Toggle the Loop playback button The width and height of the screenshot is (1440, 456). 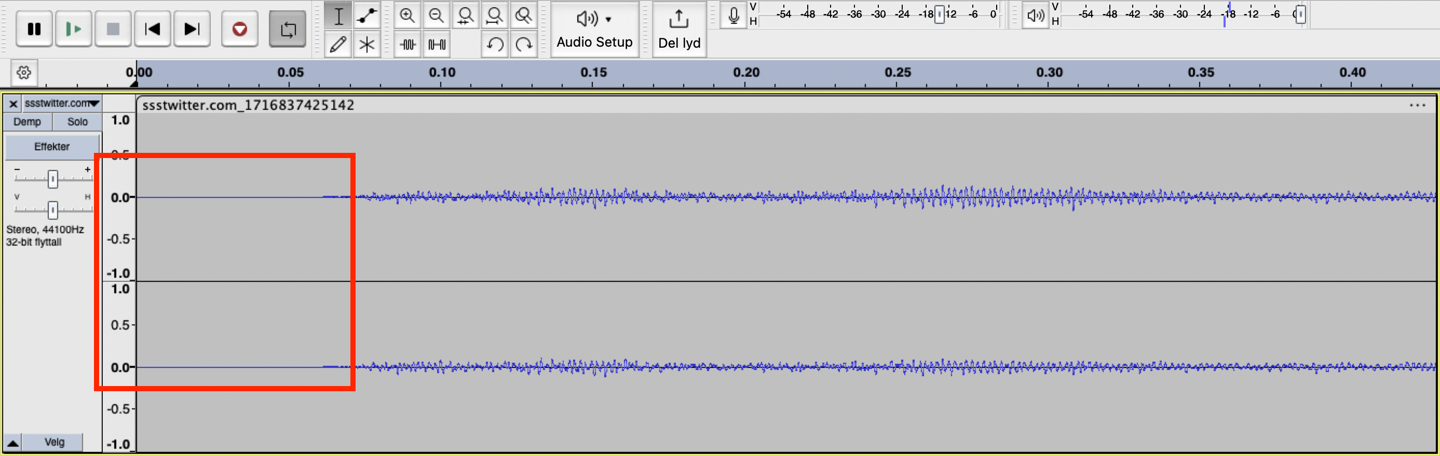click(x=288, y=28)
